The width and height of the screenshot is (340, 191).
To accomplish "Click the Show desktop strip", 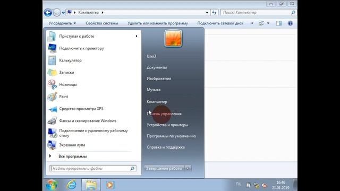I will pyautogui.click(x=295, y=185).
